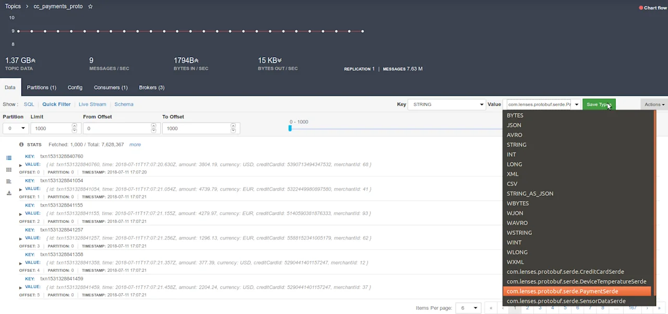Image resolution: width=668 pixels, height=314 pixels.
Task: Choose SensorDataSerde protobuf option
Action: pos(577,301)
